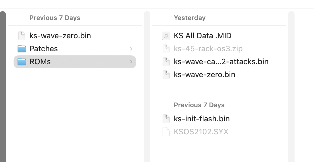The image size is (314, 162).
Task: Click the greyed zip icon of ks-45-rack-os3.zip
Action: click(x=166, y=49)
